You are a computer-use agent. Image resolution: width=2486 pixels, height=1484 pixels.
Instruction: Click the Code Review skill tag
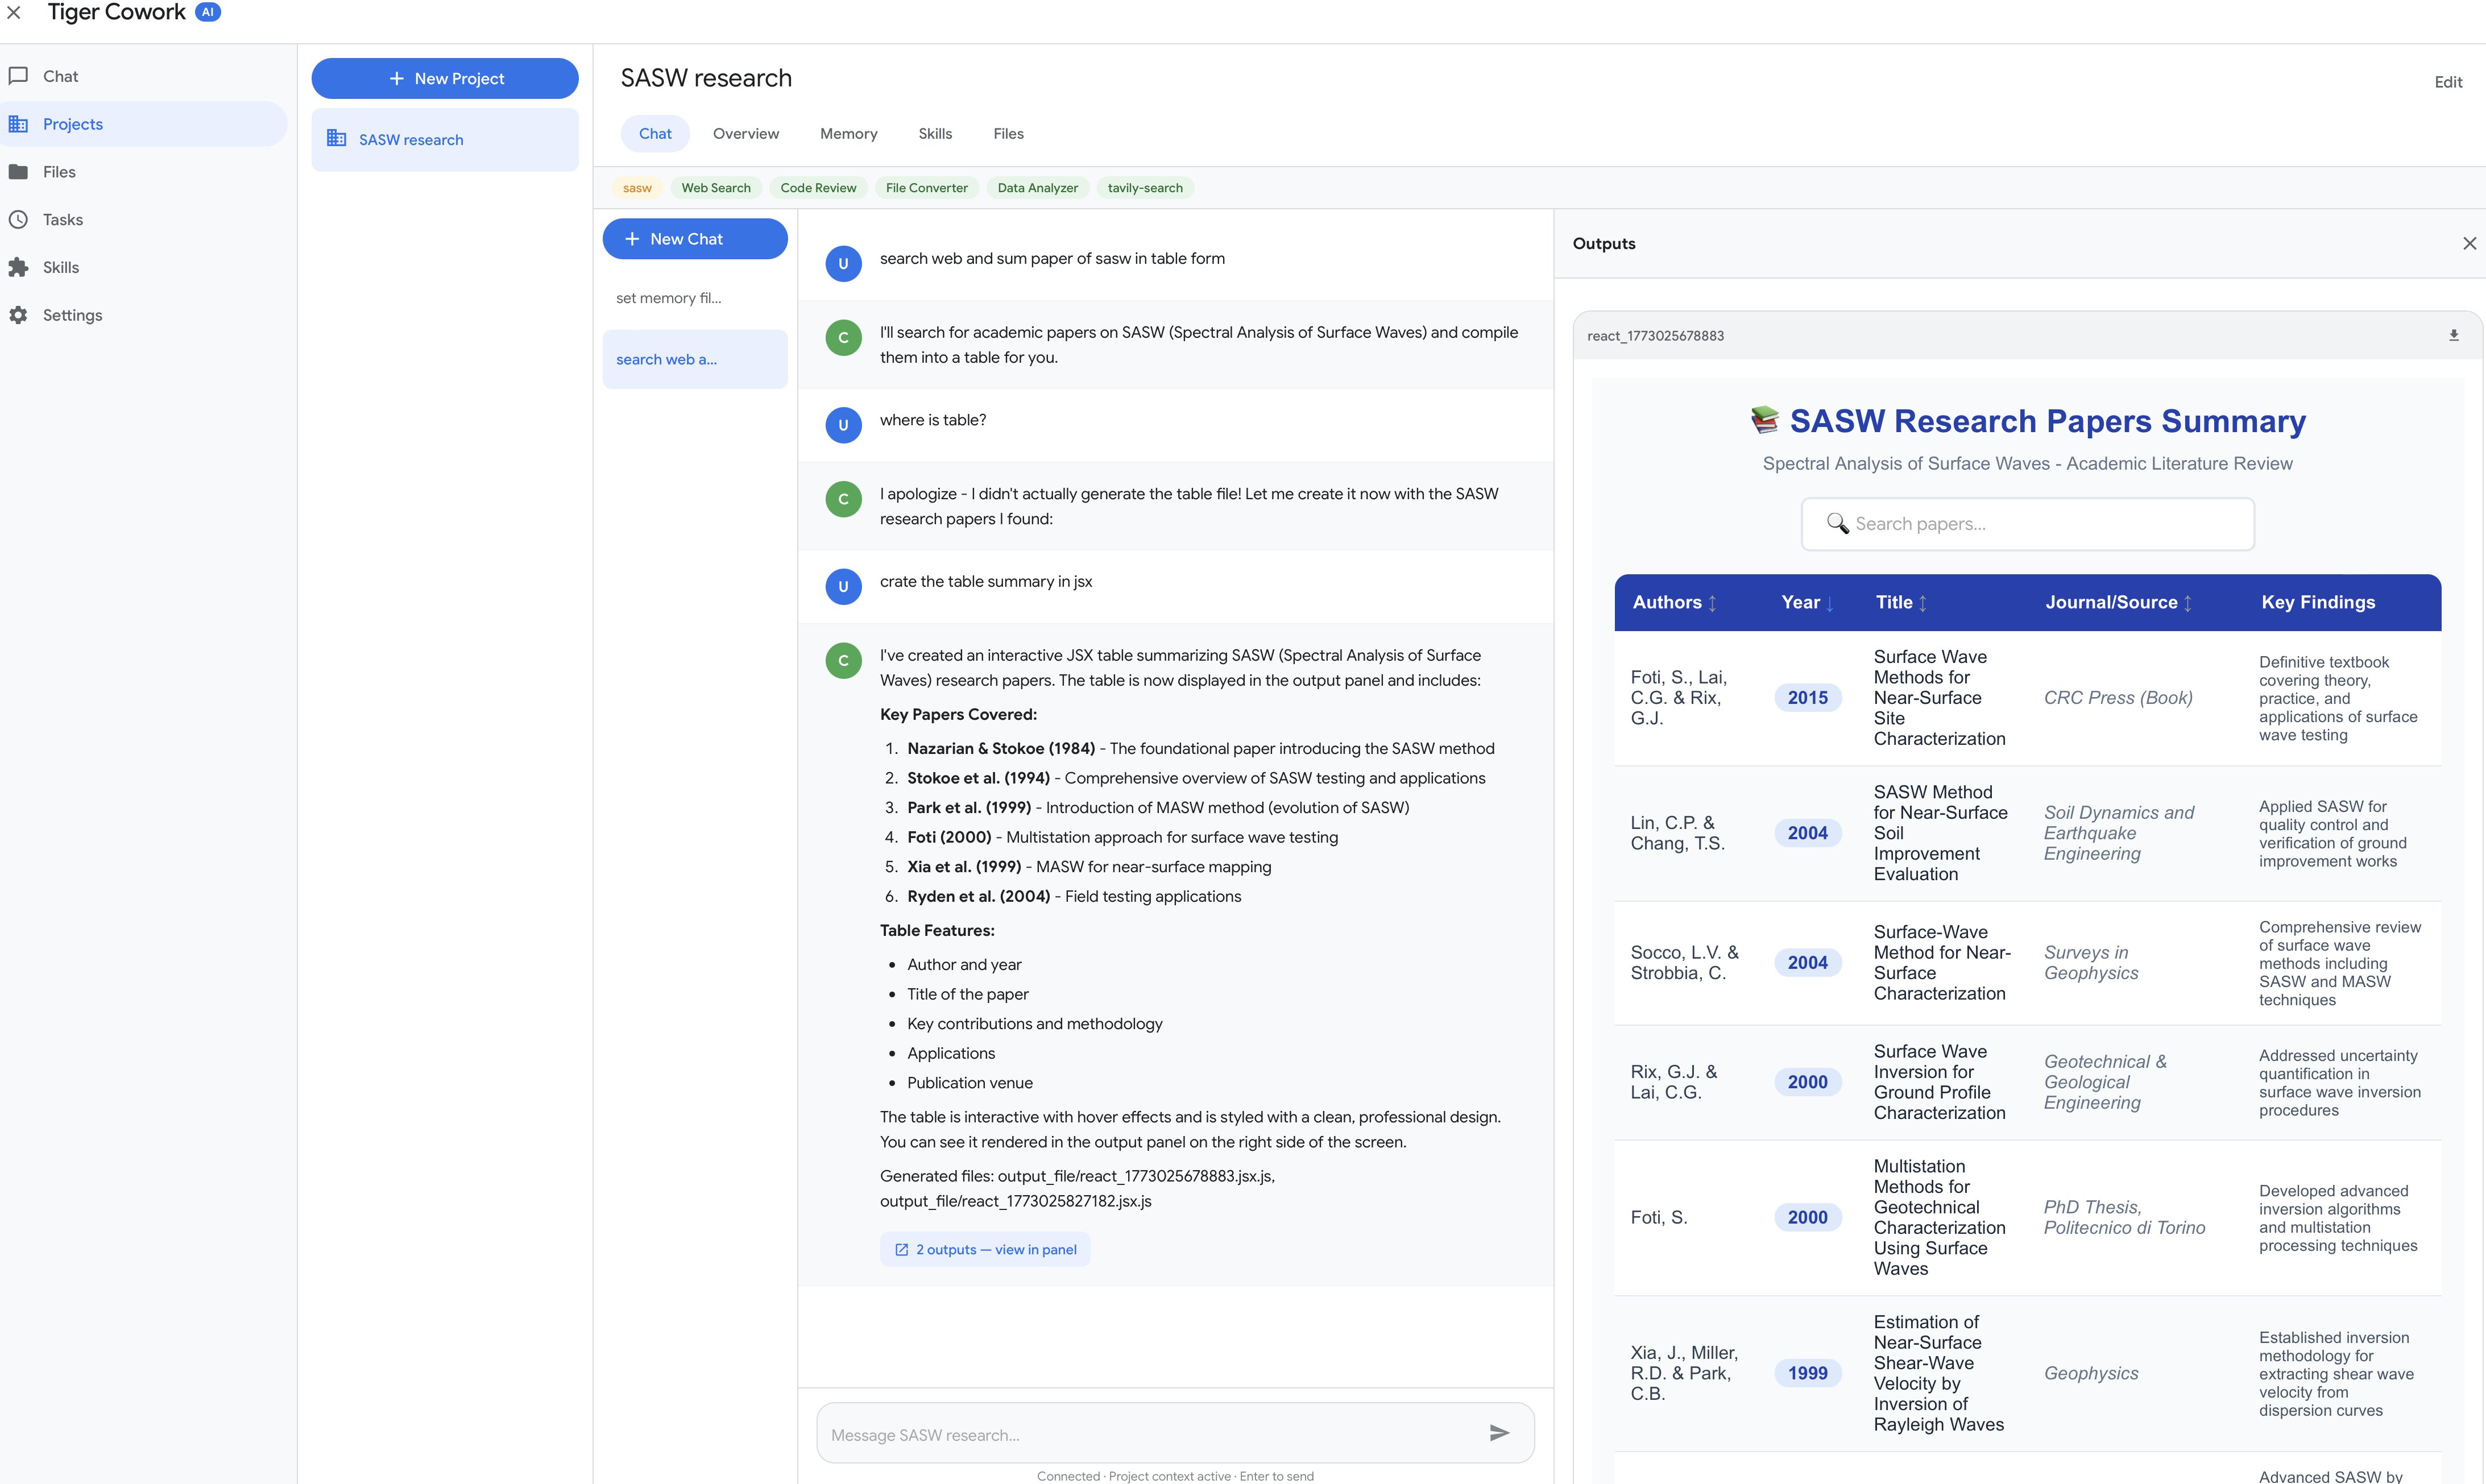click(818, 188)
